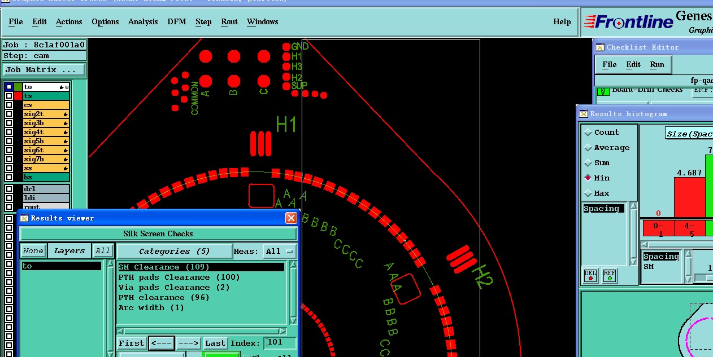
Task: Expand Categories (5) header in Results viewer
Action: coord(174,251)
